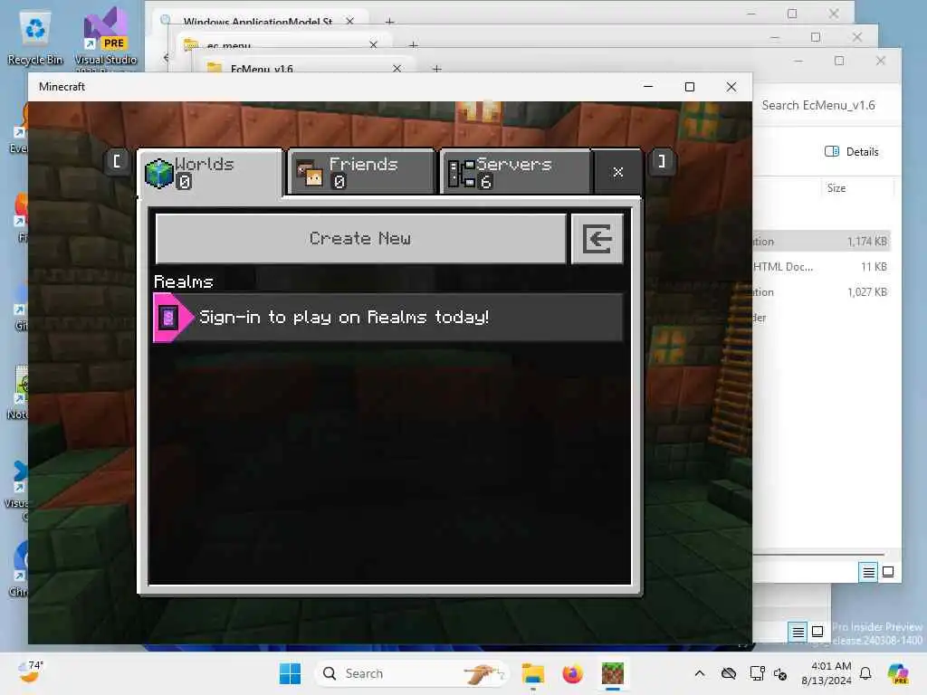The height and width of the screenshot is (695, 927).
Task: Open Copilot Preview from the taskbar
Action: click(x=898, y=673)
